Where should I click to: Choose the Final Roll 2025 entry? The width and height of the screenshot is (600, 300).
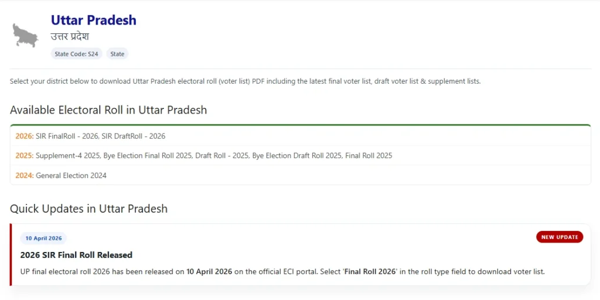point(369,156)
